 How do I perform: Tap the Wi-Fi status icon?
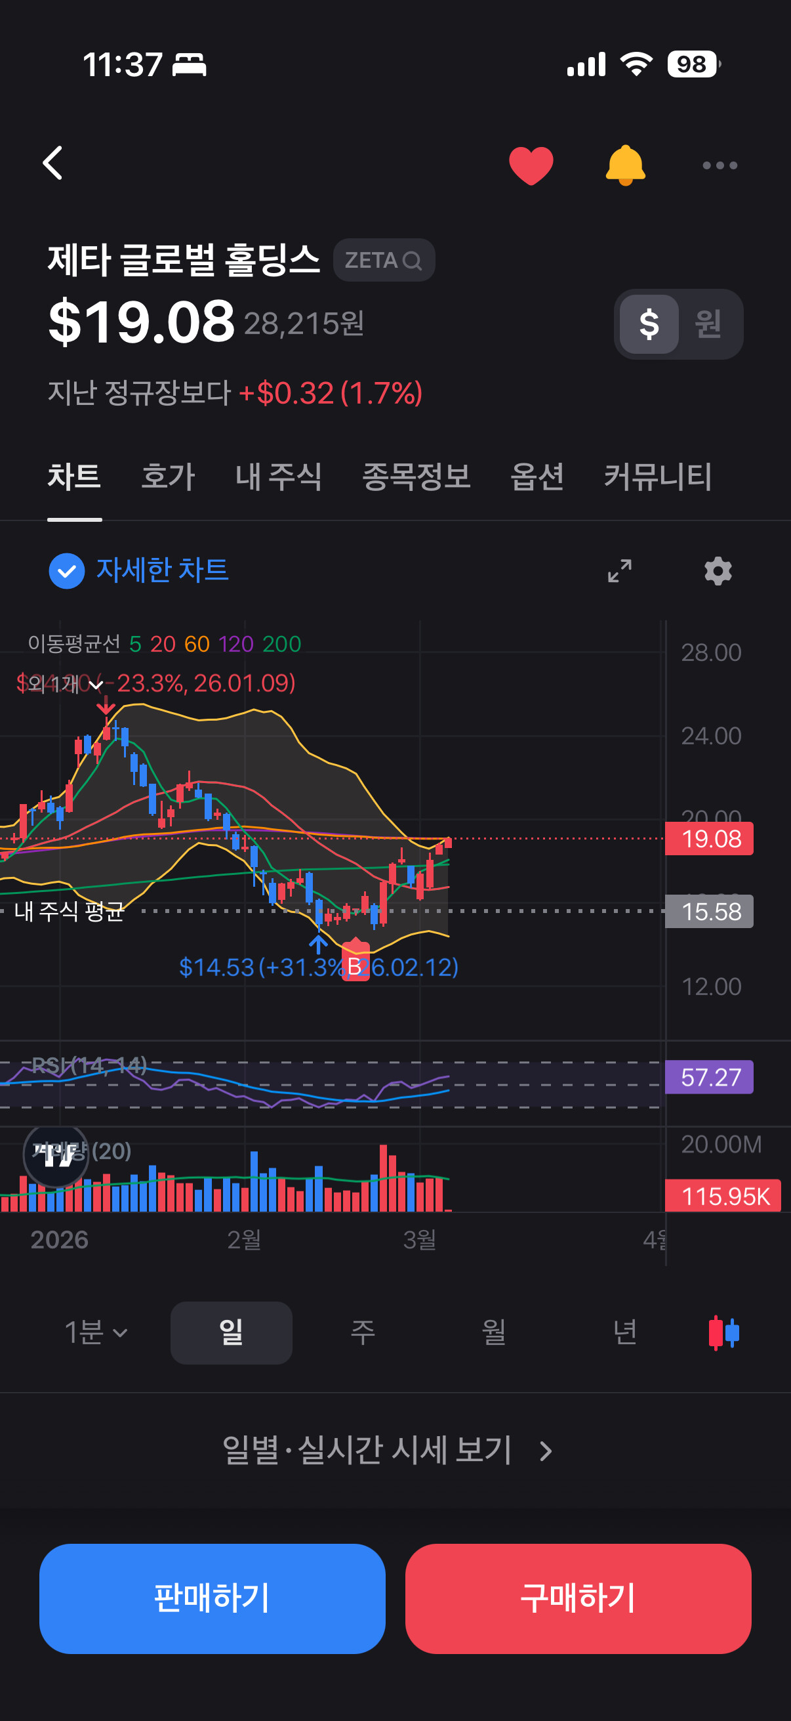(636, 64)
